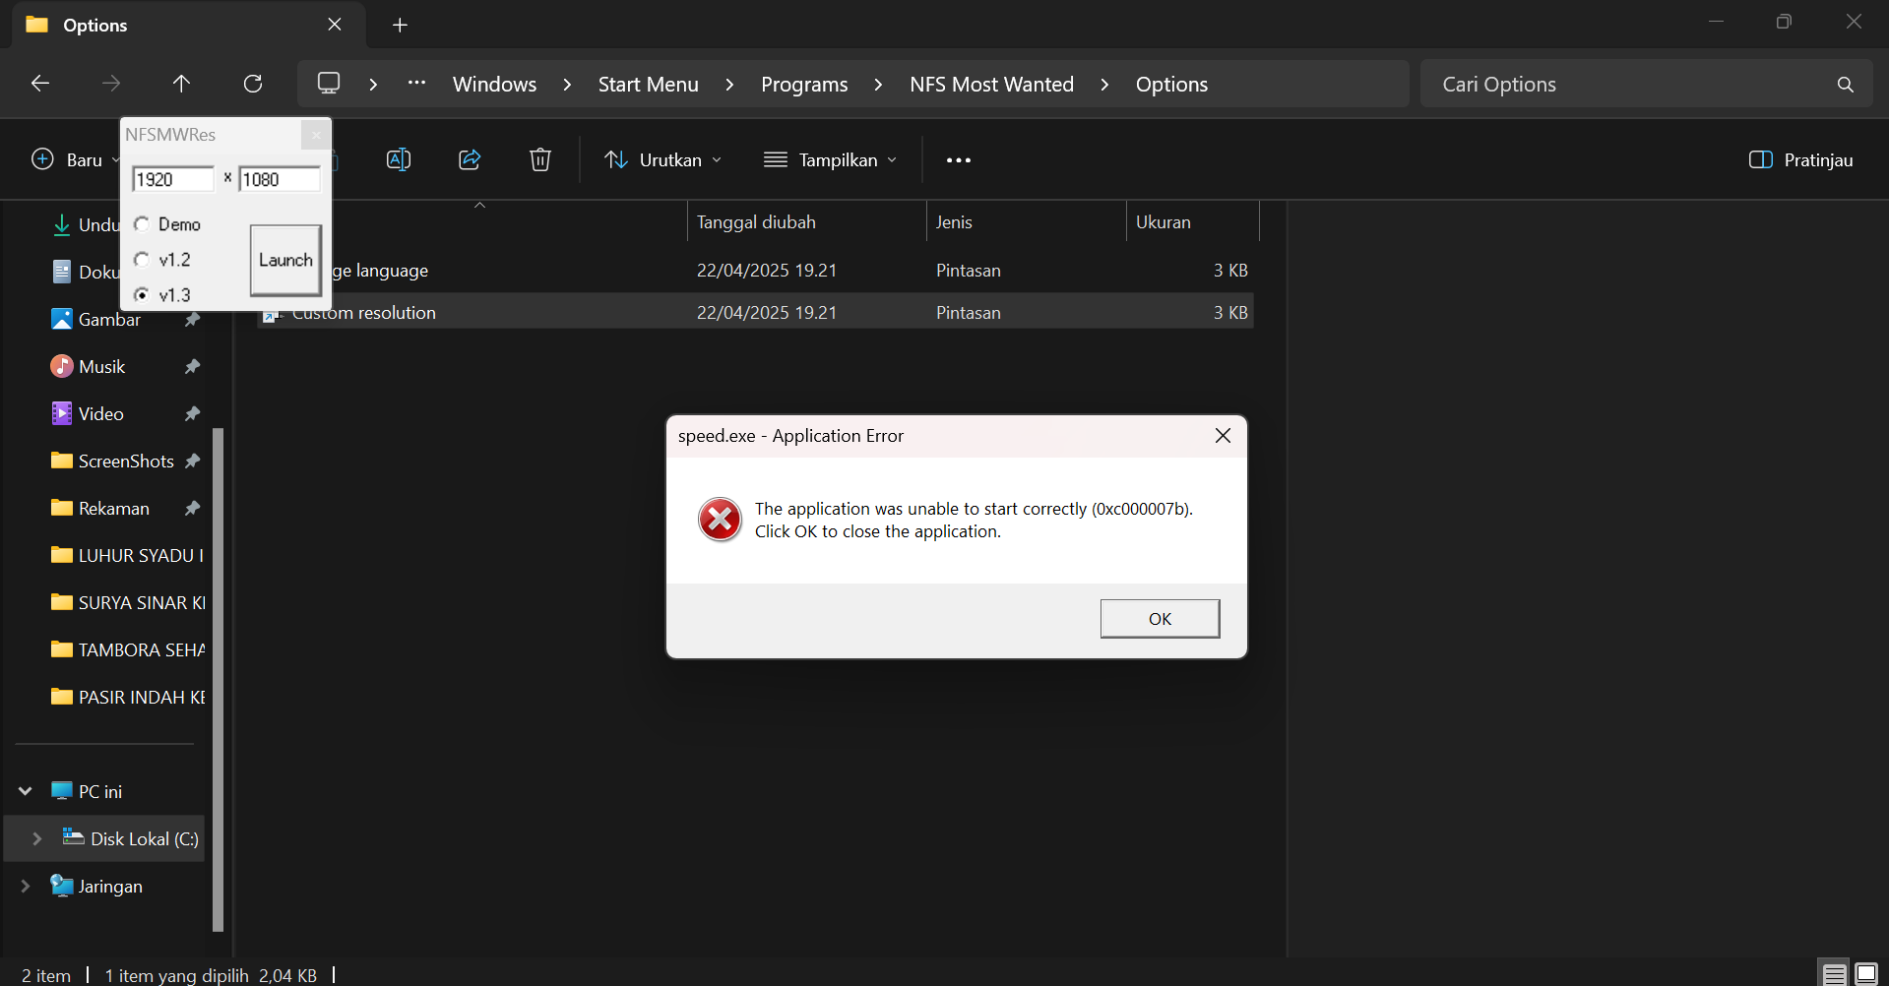Open Video in the sidebar

(100, 414)
